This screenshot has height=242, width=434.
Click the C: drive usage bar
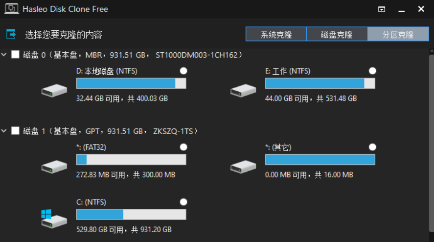click(x=131, y=215)
